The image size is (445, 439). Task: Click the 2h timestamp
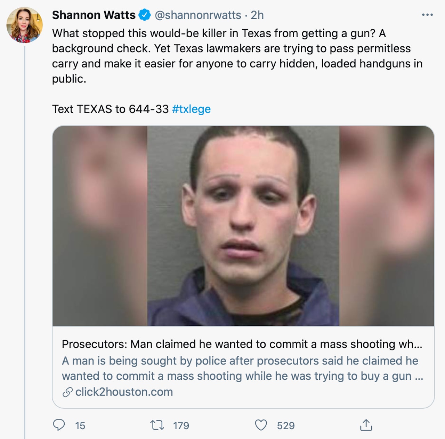(257, 15)
